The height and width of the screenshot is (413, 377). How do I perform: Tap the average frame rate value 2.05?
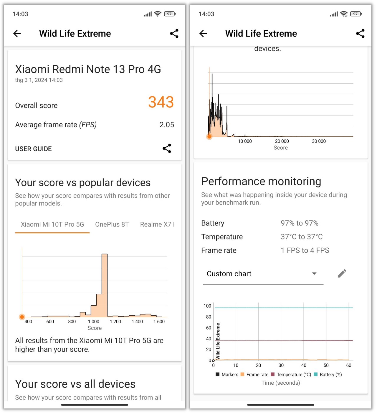tap(167, 125)
